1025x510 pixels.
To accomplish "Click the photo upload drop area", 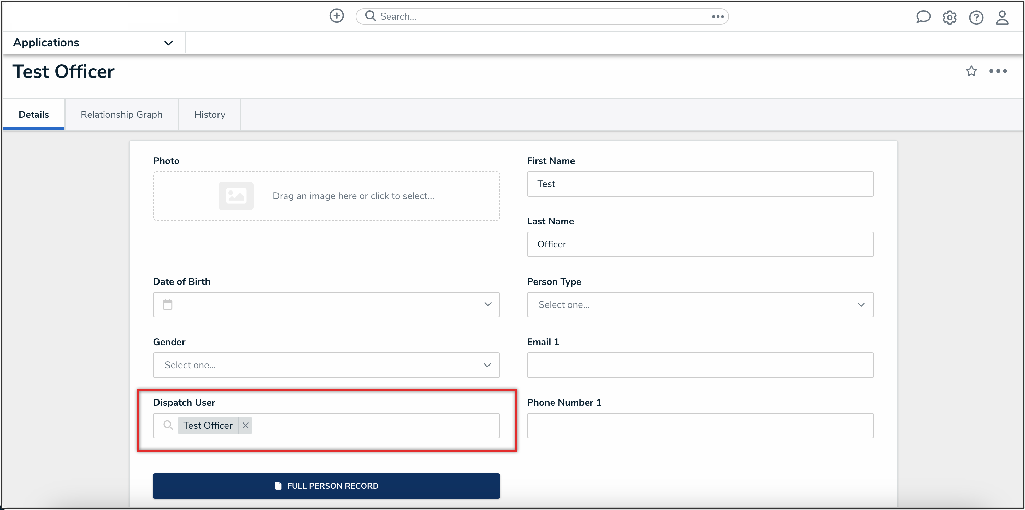I will point(326,196).
